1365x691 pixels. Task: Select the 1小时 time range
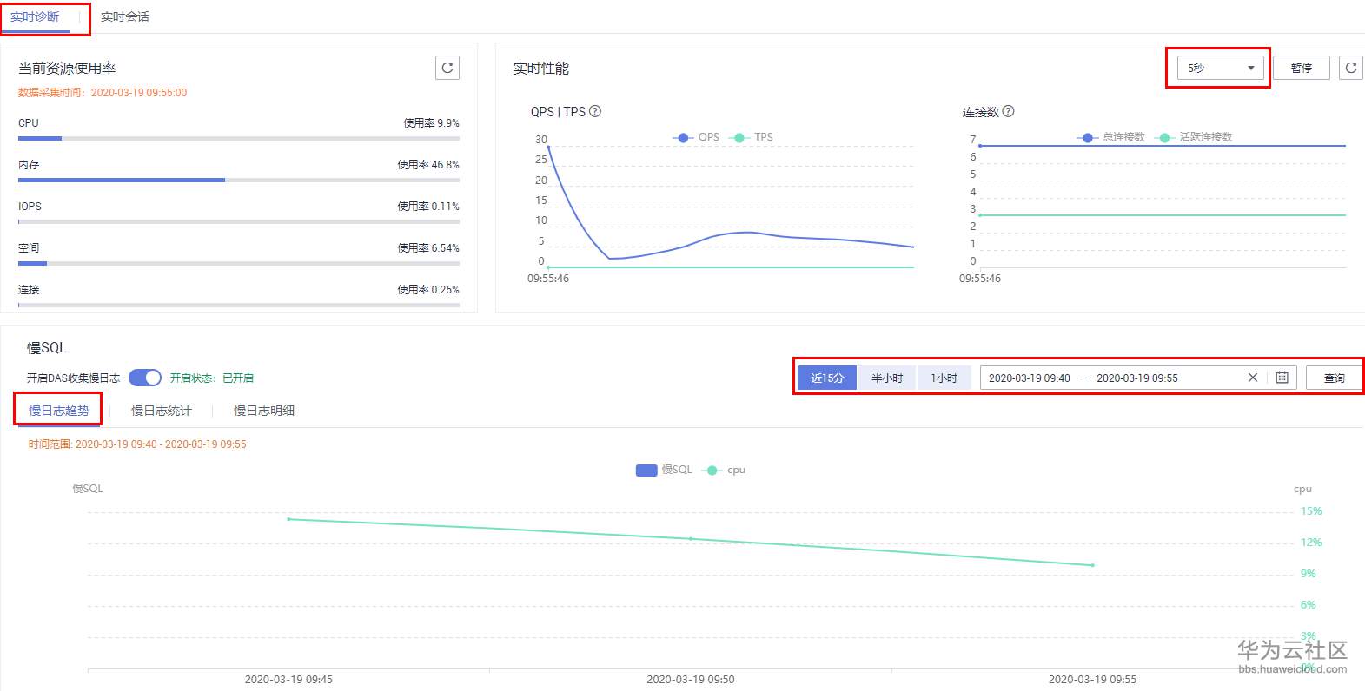944,378
